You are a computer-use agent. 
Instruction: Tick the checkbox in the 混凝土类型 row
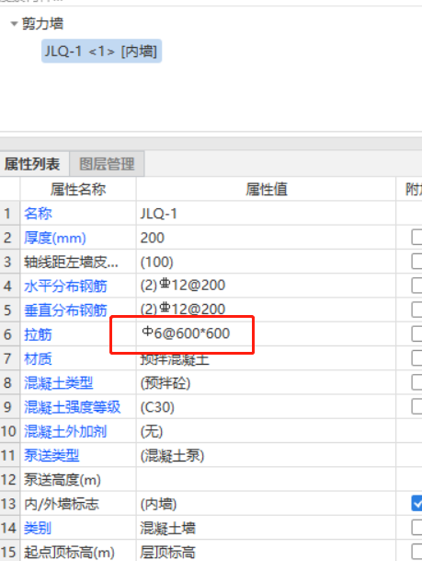(416, 382)
